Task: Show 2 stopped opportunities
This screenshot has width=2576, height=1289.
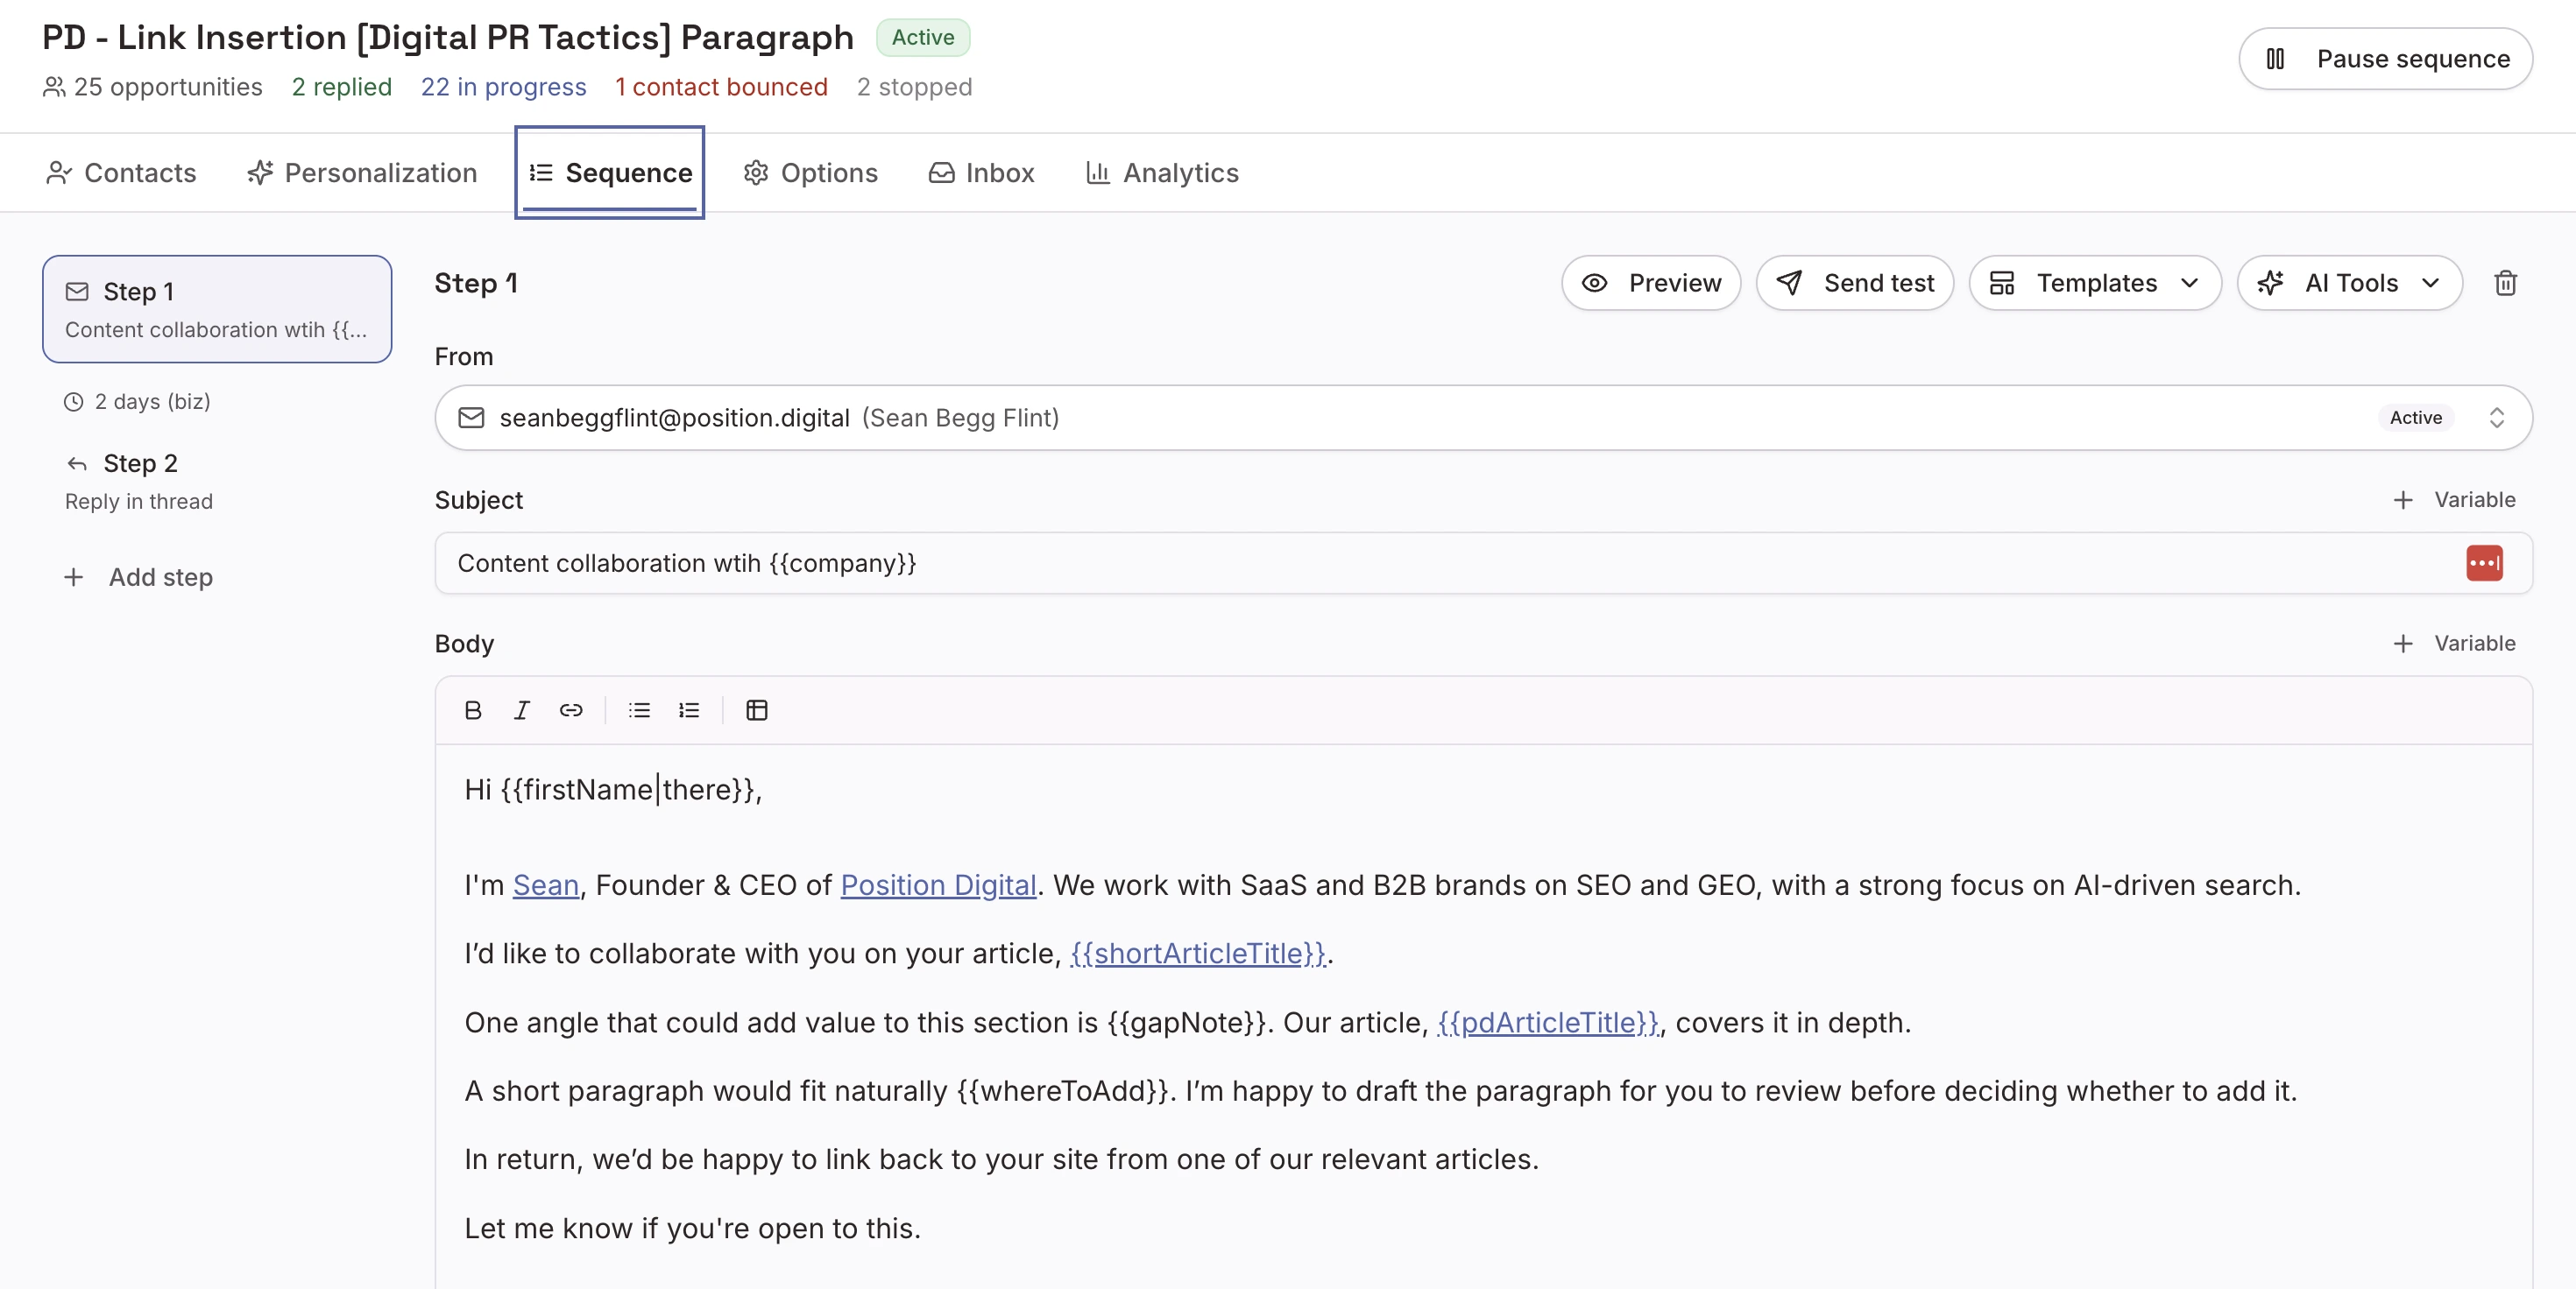Action: tap(914, 87)
